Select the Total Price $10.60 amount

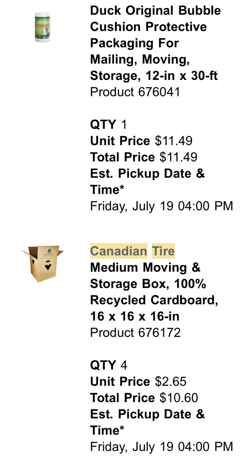click(179, 398)
